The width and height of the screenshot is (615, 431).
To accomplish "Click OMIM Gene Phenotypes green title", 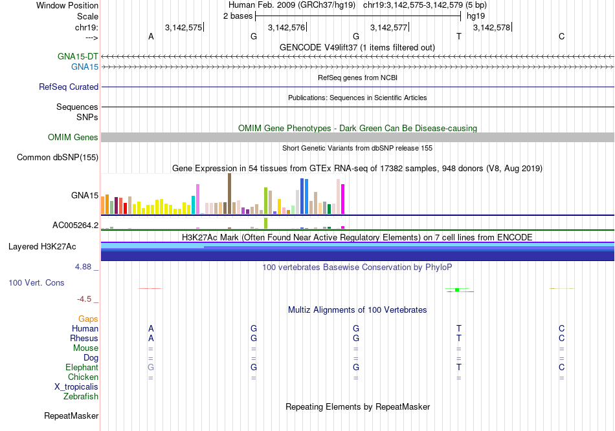I will 358,128.
